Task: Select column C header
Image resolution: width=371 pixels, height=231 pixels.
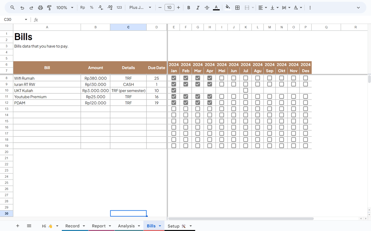Action: pos(128,27)
